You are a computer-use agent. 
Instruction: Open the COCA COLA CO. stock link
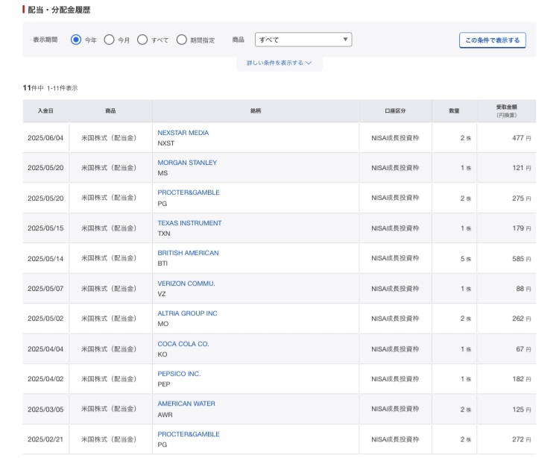(x=183, y=344)
